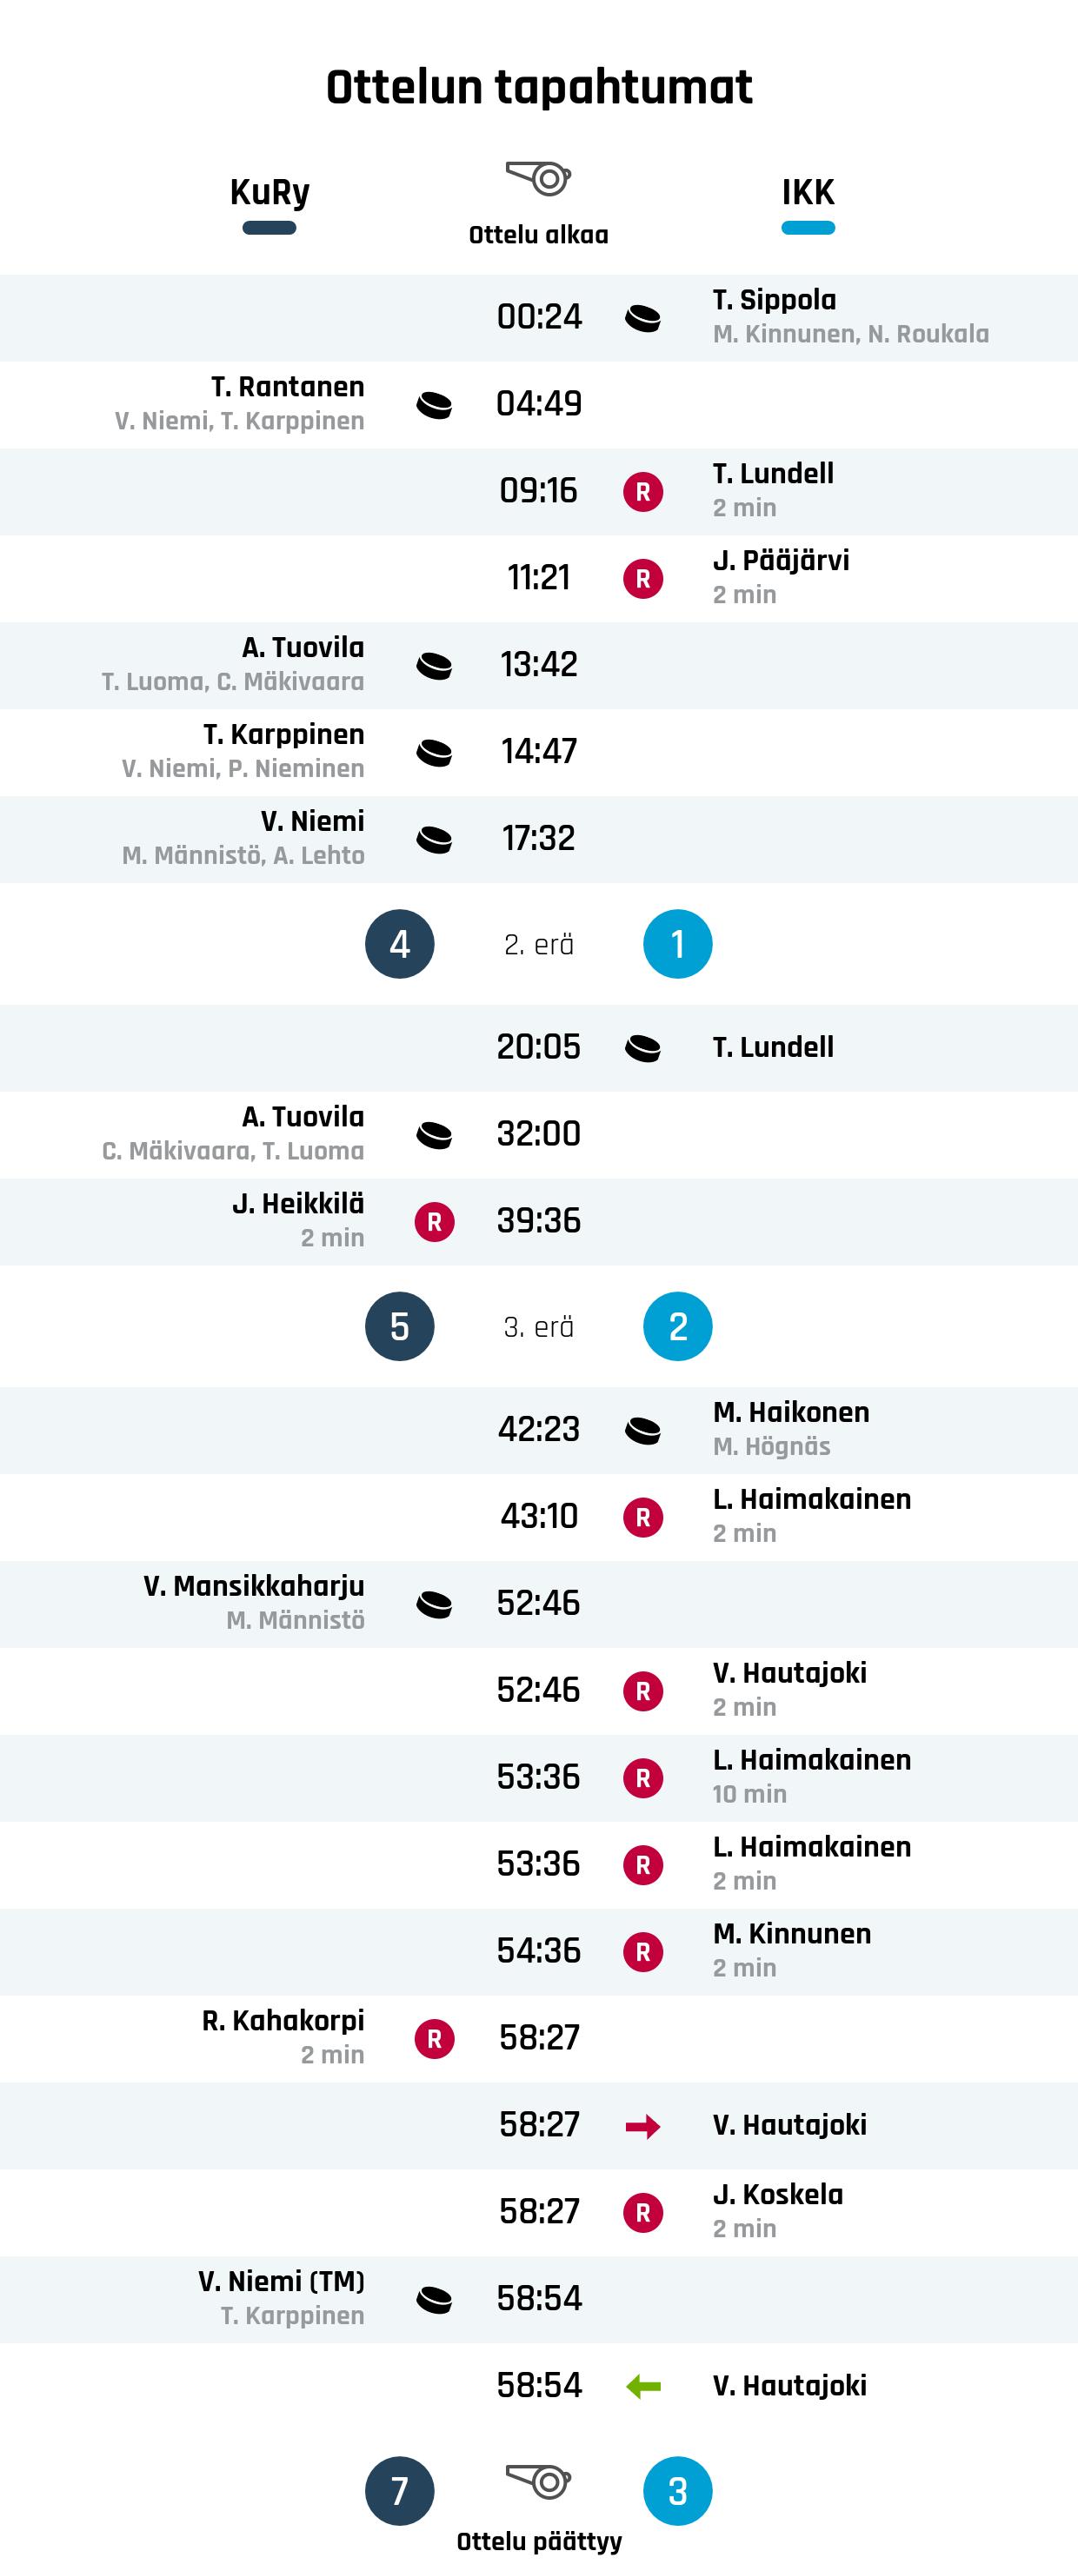Open player V. Mansikkaharju

254,1586
